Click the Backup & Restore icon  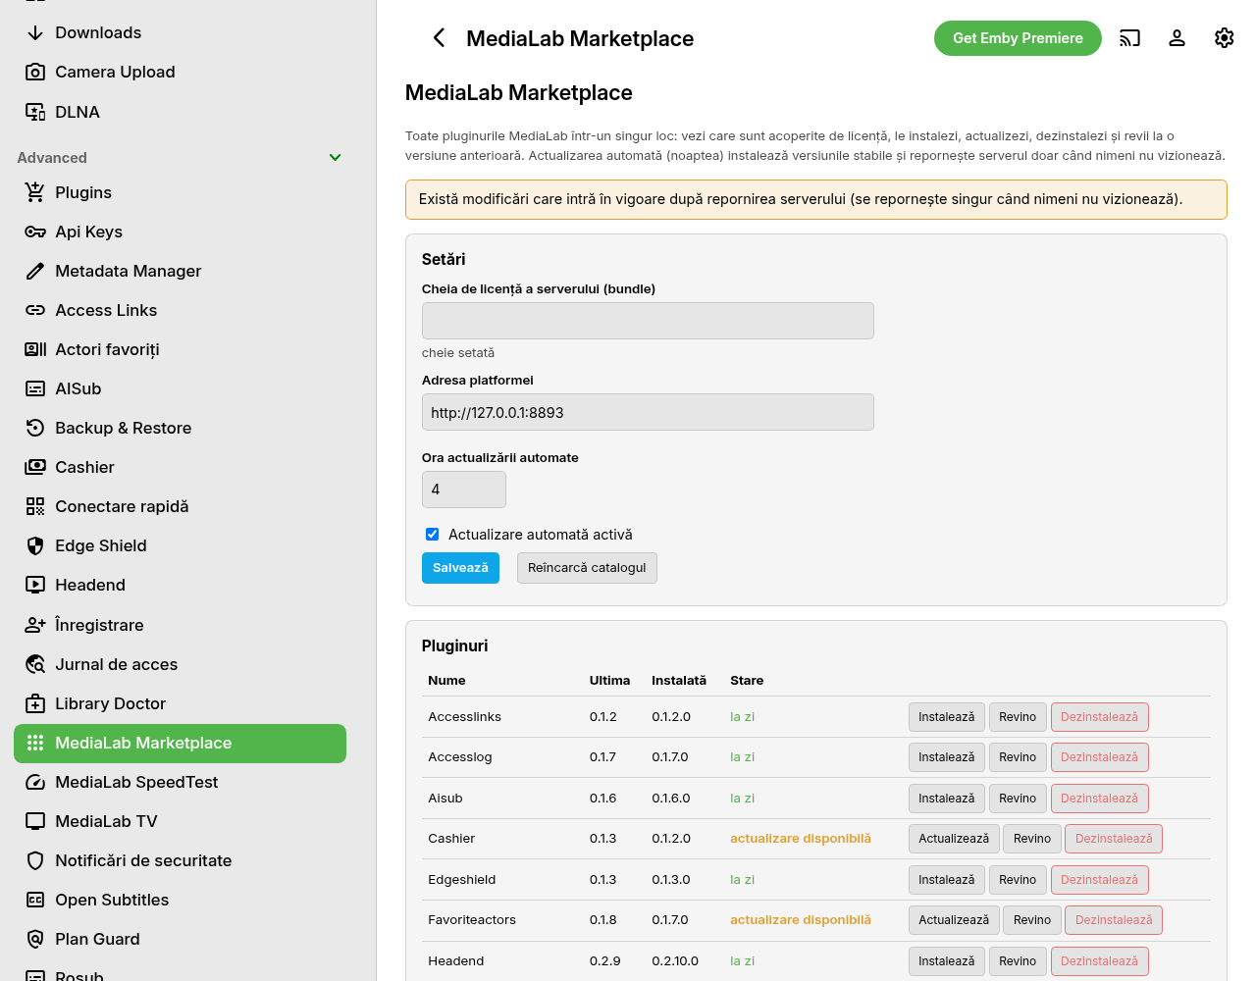(x=35, y=428)
